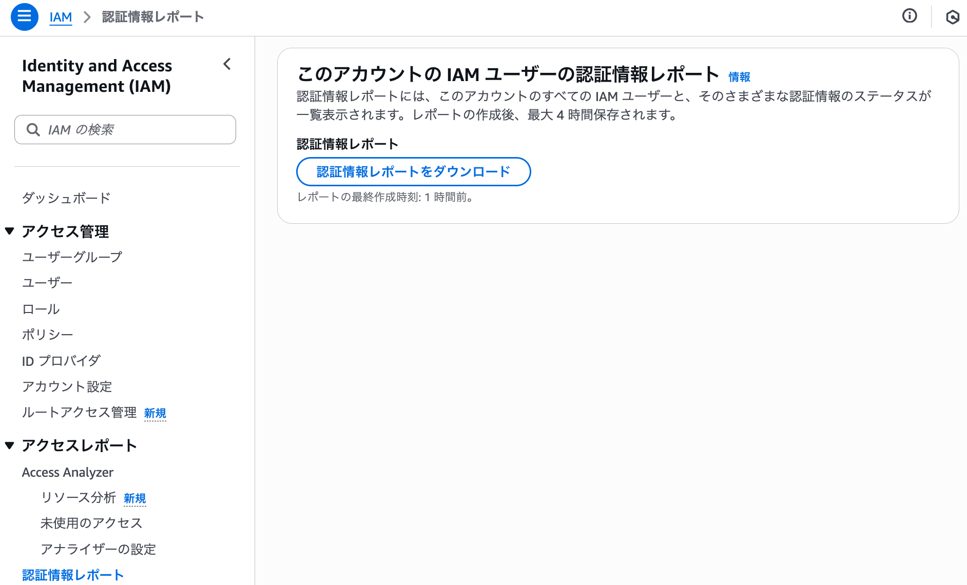Open ポリシー page

(48, 335)
